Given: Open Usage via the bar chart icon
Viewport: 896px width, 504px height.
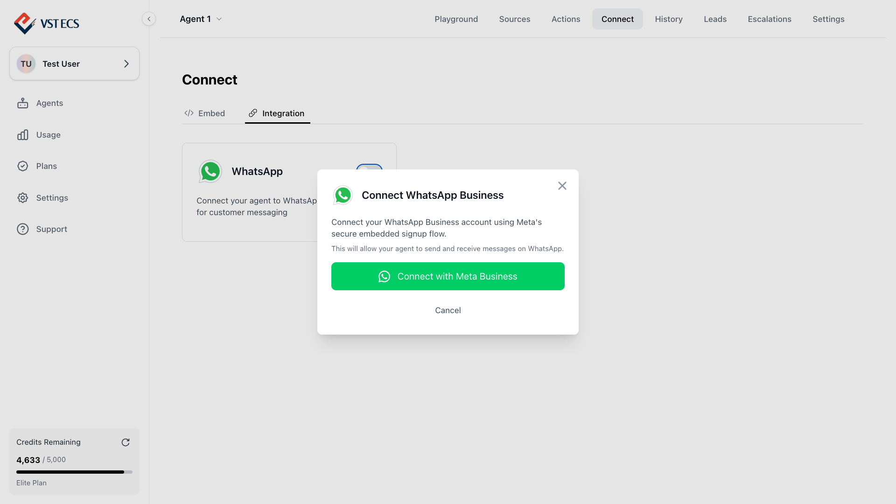Looking at the screenshot, I should pyautogui.click(x=23, y=135).
